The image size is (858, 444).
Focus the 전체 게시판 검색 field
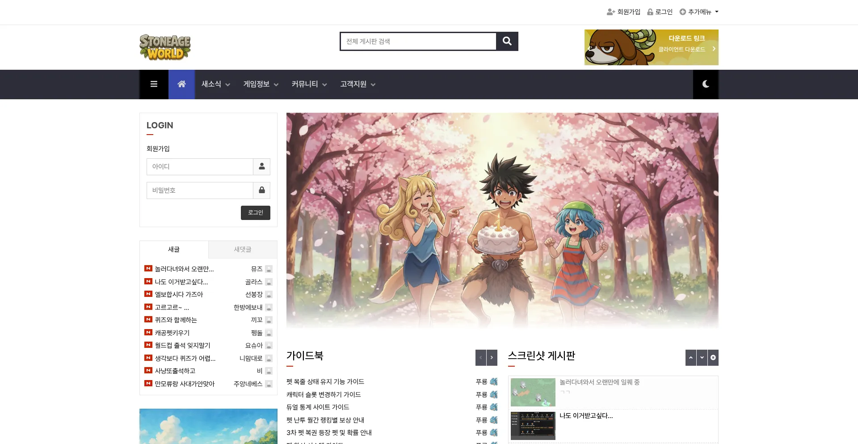coord(418,41)
